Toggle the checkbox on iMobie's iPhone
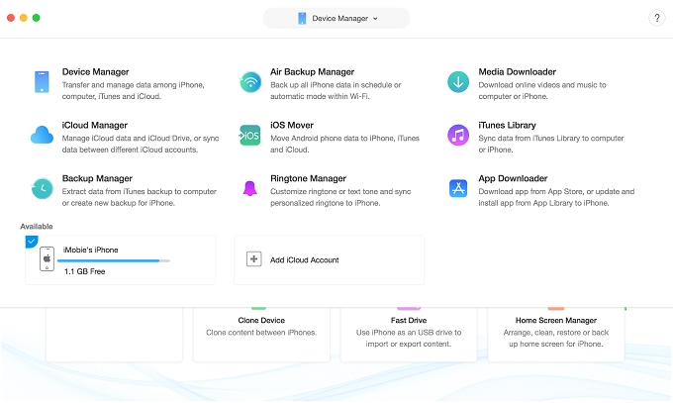 click(32, 242)
